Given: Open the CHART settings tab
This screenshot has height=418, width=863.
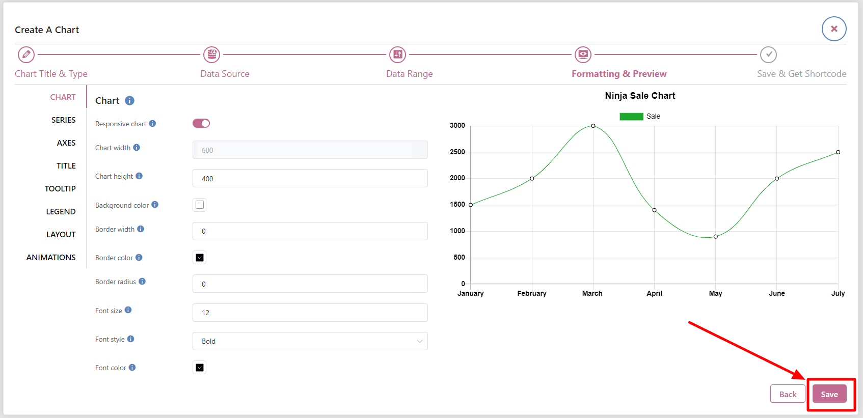Looking at the screenshot, I should point(63,97).
